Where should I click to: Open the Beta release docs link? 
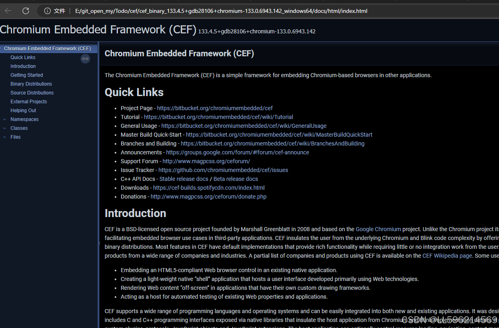point(236,179)
